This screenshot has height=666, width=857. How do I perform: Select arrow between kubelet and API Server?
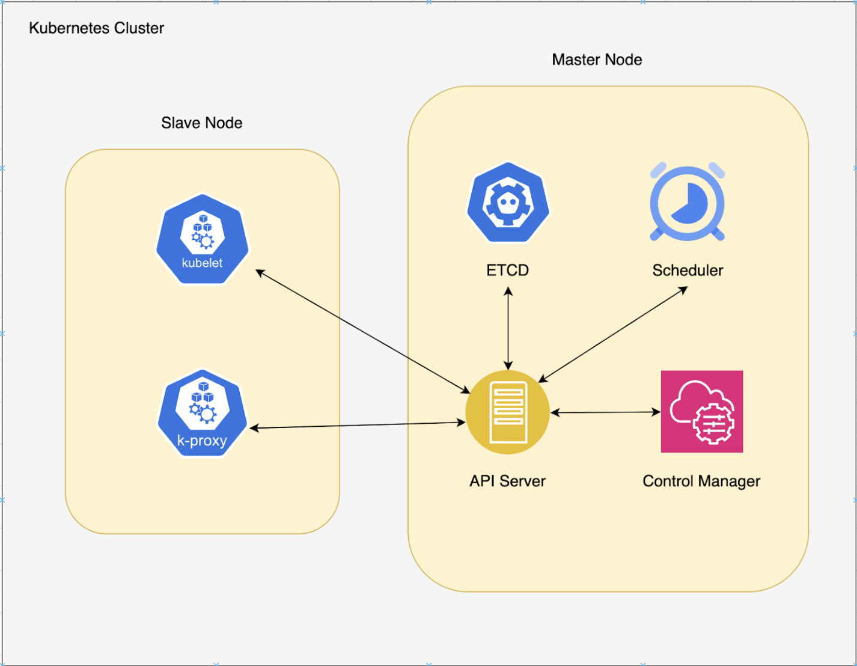(362, 331)
